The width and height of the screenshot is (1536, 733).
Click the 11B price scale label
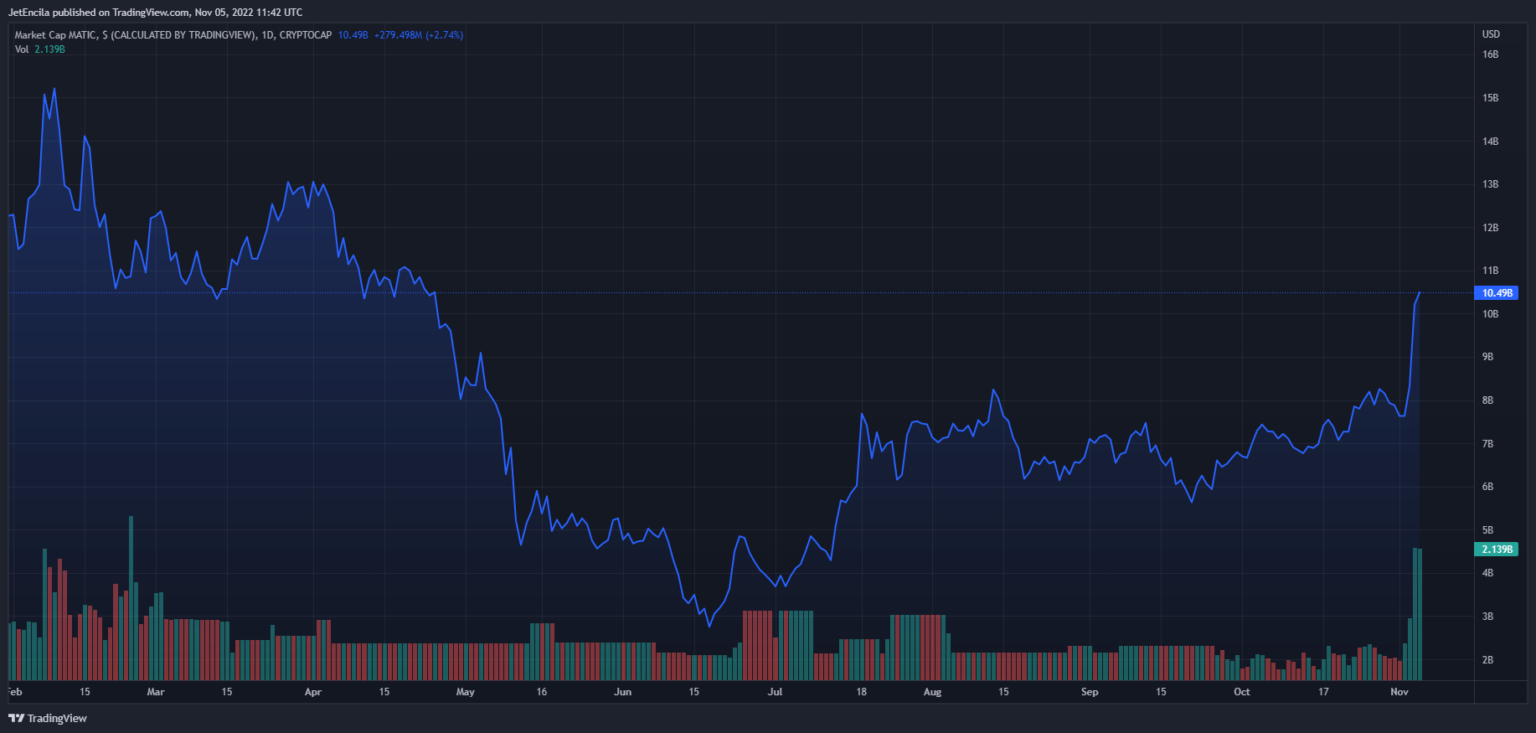pos(1490,271)
